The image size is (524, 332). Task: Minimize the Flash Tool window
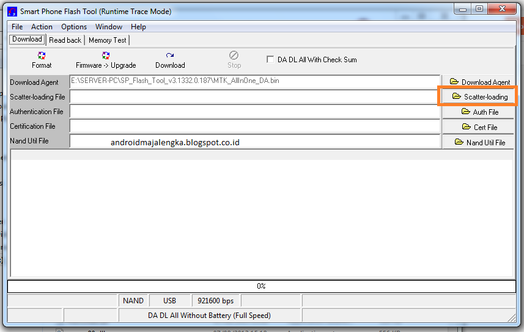point(462,9)
